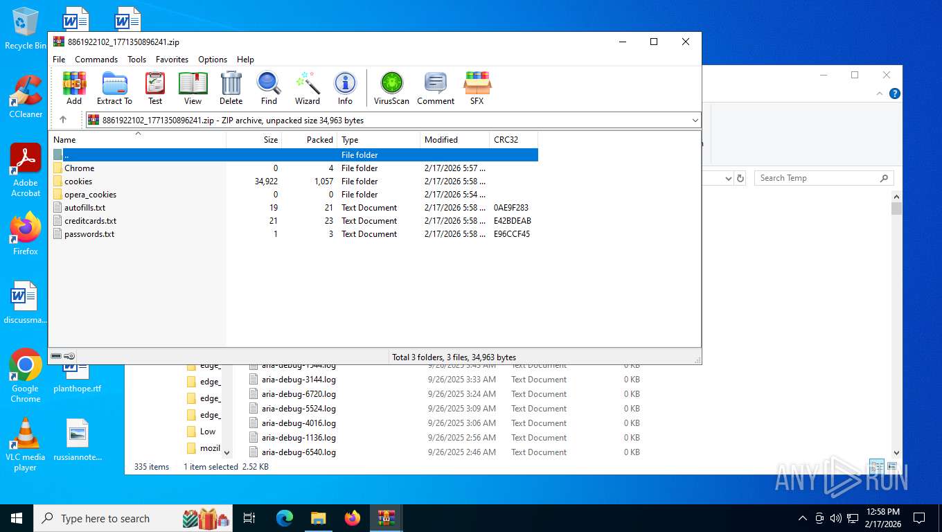
Task: Open Adobe Acrobat desktop shortcut
Action: coord(26,170)
